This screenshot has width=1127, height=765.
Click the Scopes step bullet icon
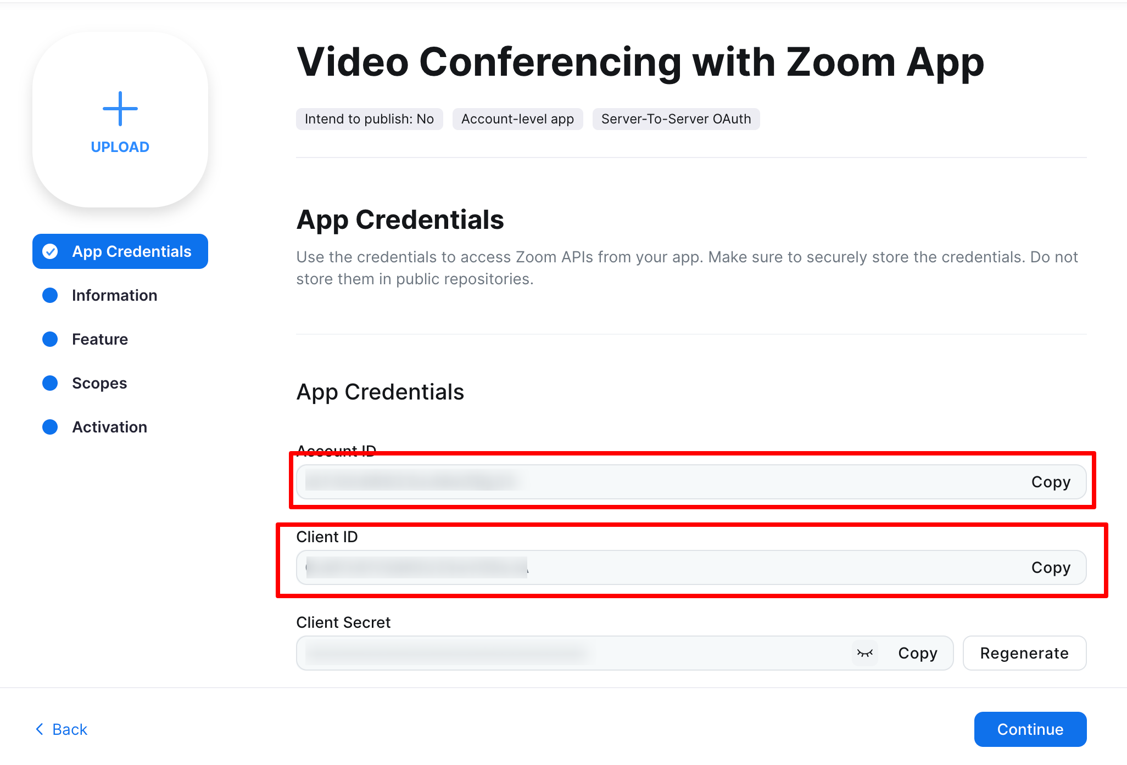coord(50,383)
